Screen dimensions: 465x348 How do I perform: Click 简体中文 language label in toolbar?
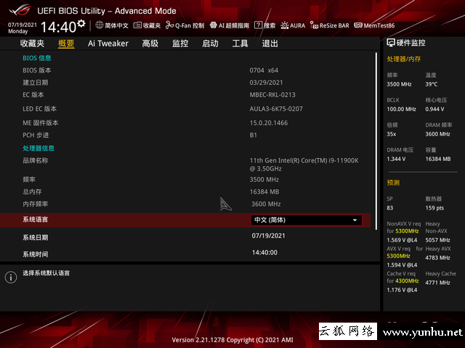(116, 25)
